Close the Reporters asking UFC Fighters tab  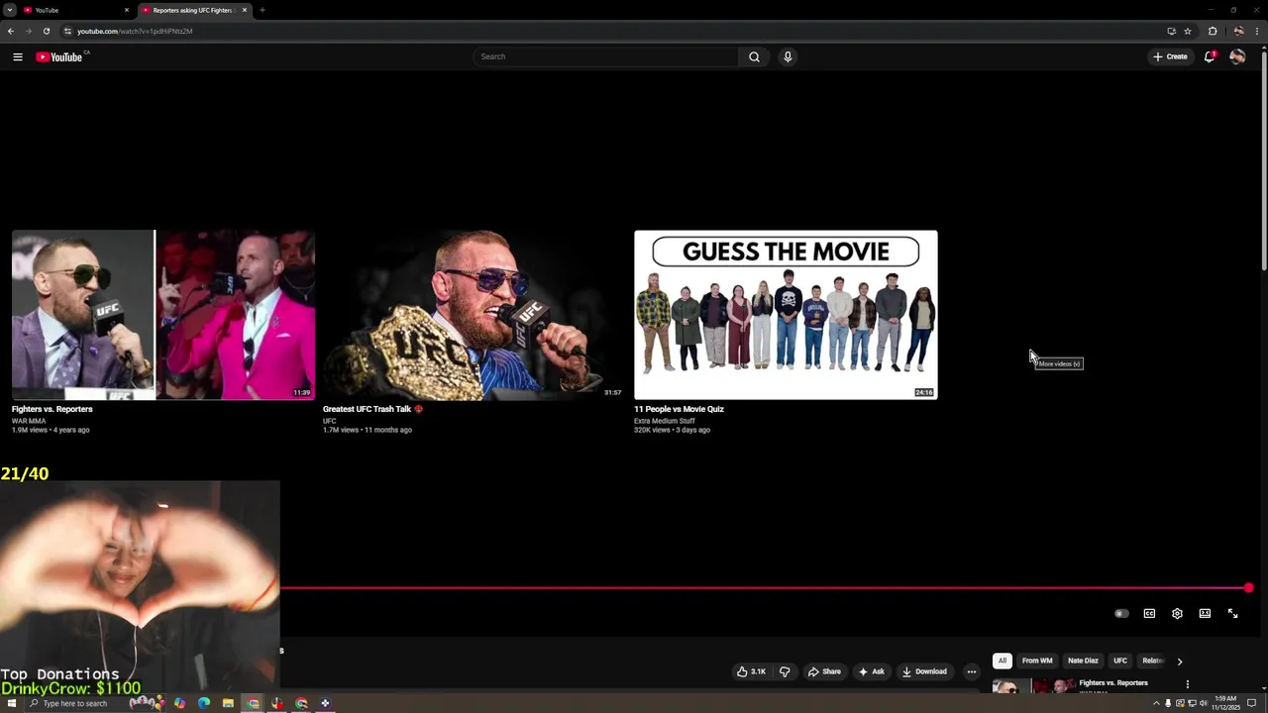tap(245, 10)
